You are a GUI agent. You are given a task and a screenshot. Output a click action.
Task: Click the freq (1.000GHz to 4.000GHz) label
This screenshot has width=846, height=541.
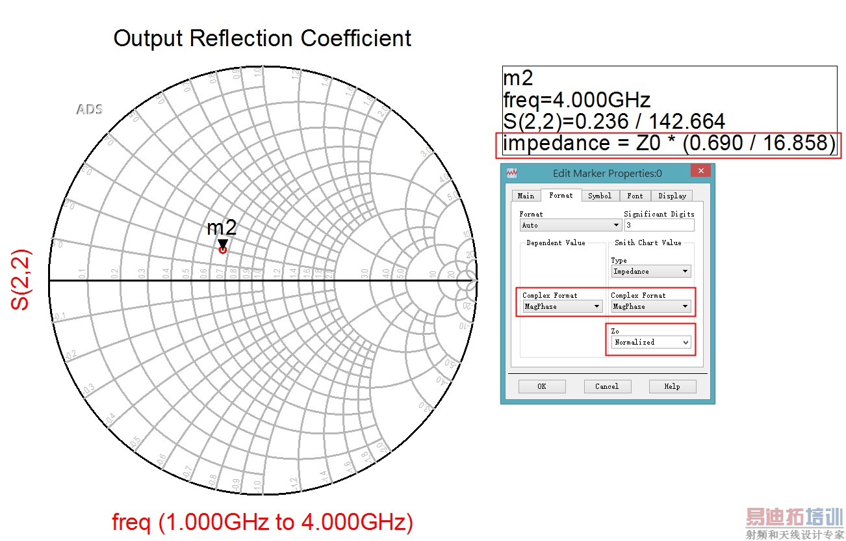pyautogui.click(x=263, y=521)
